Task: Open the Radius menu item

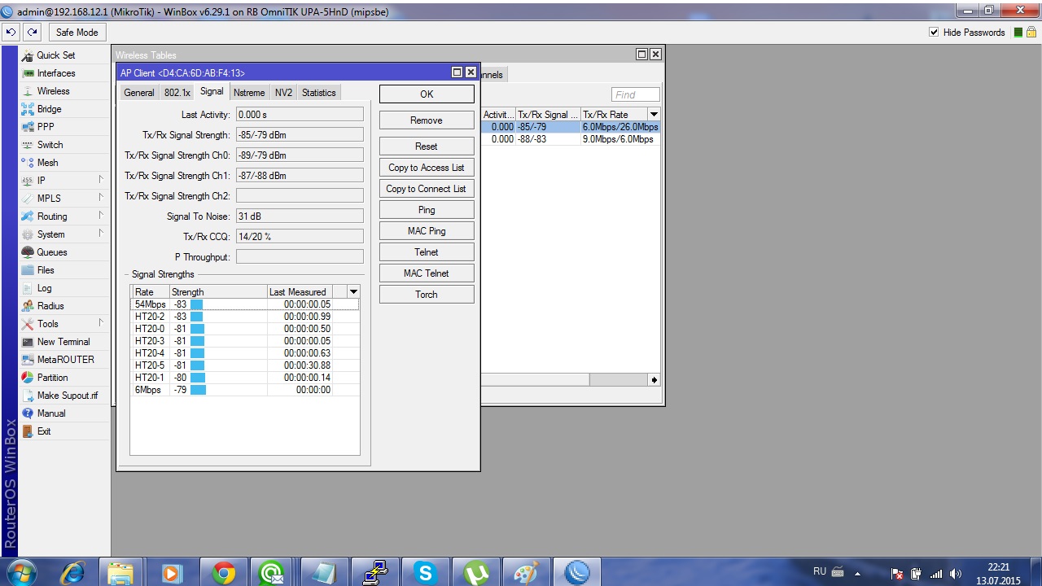Action: click(50, 306)
